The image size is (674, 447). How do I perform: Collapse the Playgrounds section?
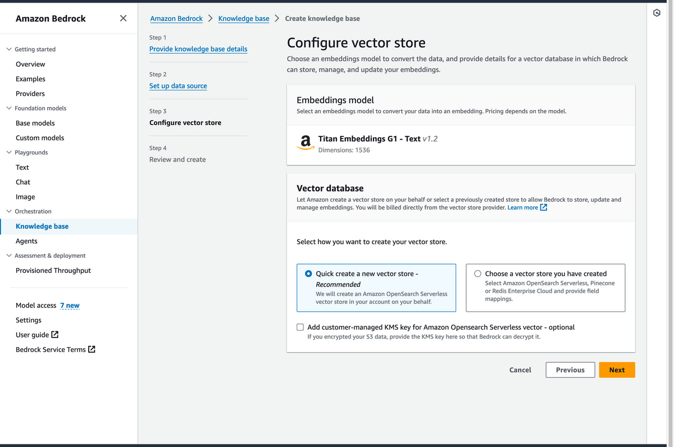click(8, 152)
